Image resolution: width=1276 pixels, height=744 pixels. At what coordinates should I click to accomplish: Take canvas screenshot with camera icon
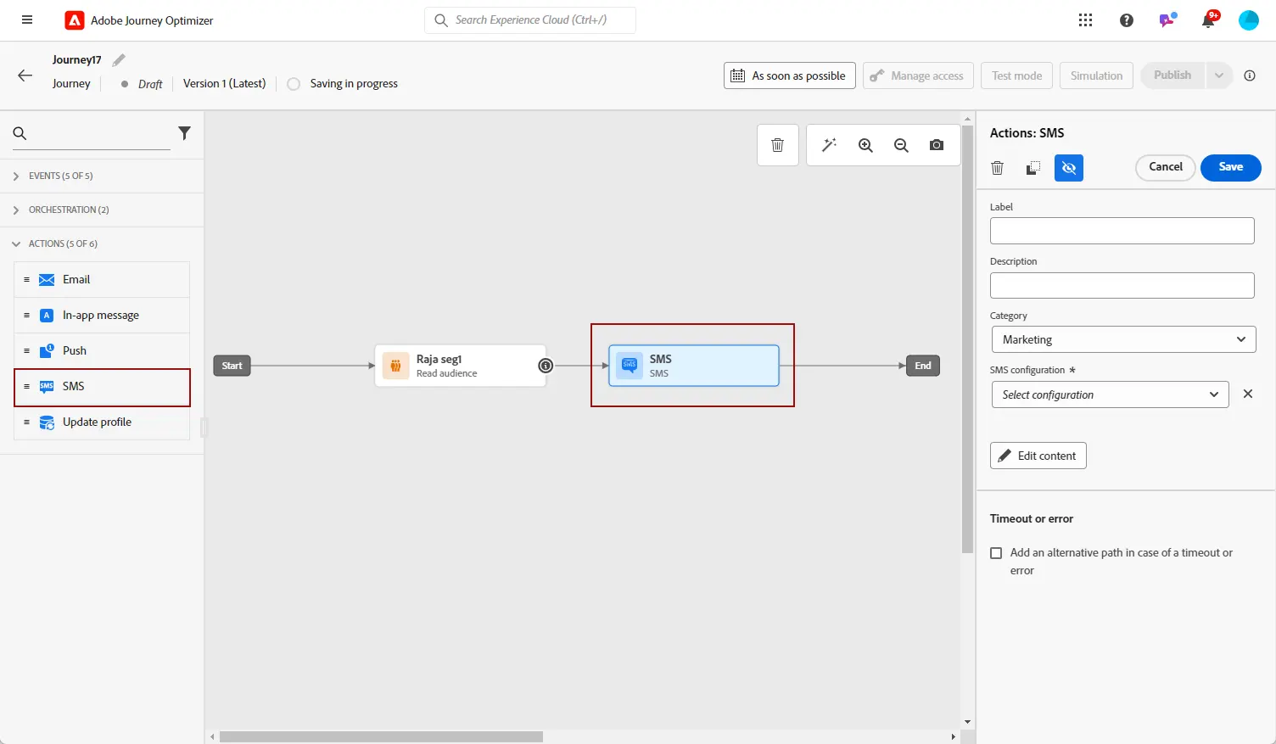(937, 145)
